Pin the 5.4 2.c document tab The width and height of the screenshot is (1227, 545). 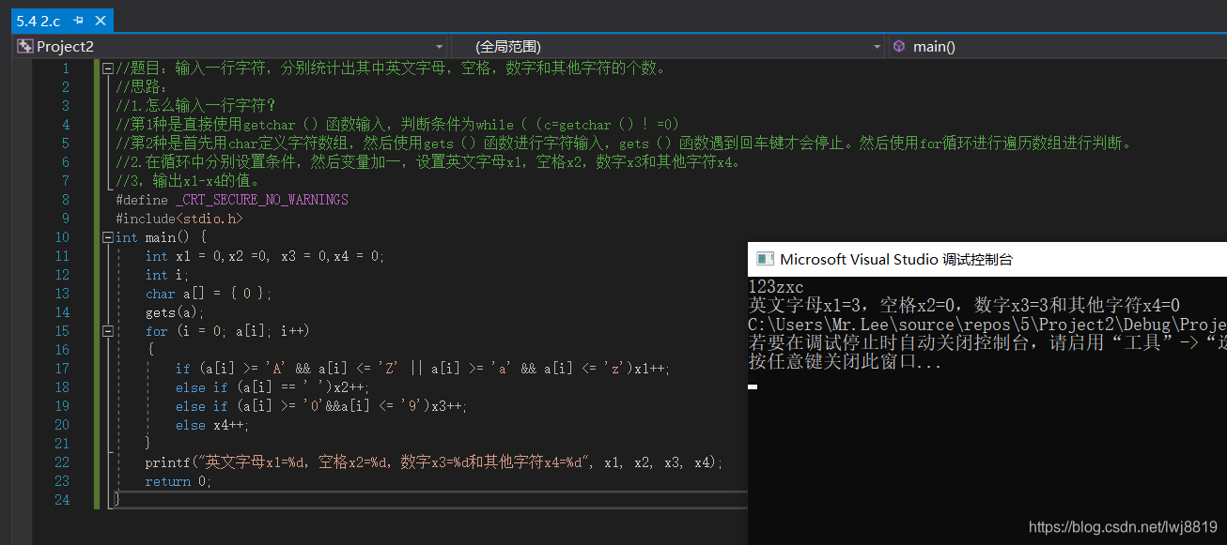tap(78, 20)
